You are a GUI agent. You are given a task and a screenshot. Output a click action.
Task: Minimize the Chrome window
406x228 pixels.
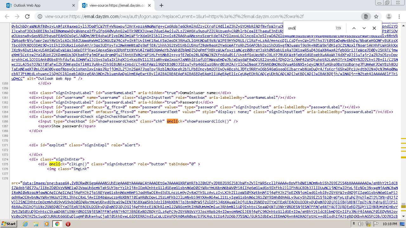[x=380, y=3]
